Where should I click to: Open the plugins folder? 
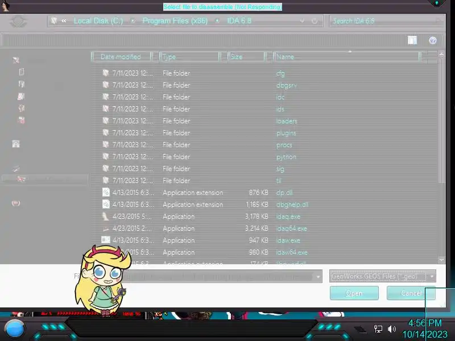click(286, 133)
